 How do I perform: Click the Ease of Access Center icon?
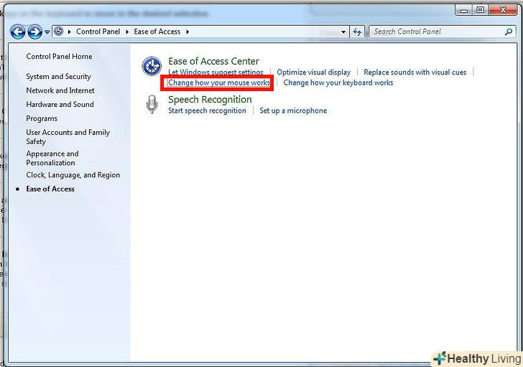(x=152, y=66)
